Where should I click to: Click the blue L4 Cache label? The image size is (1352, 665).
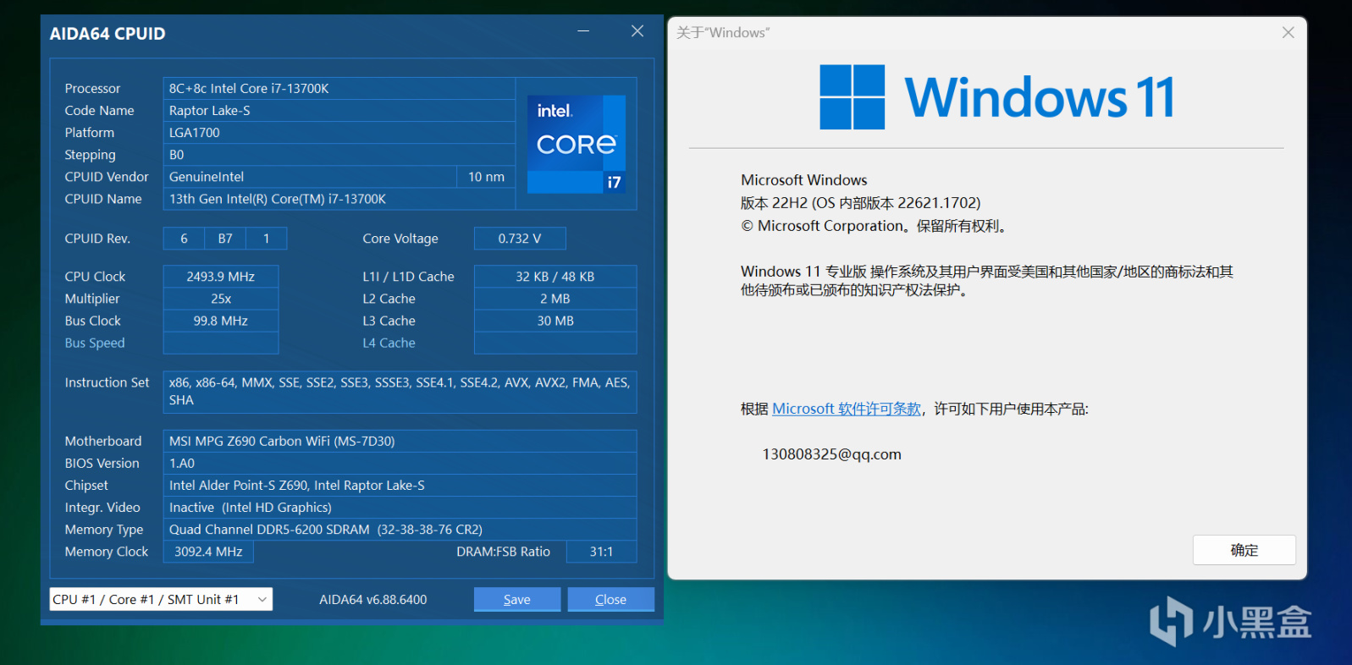coord(389,343)
